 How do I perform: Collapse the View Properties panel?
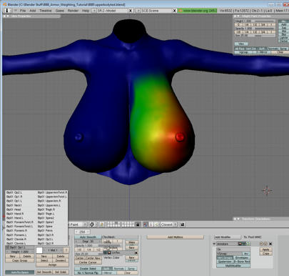tap(8, 16)
